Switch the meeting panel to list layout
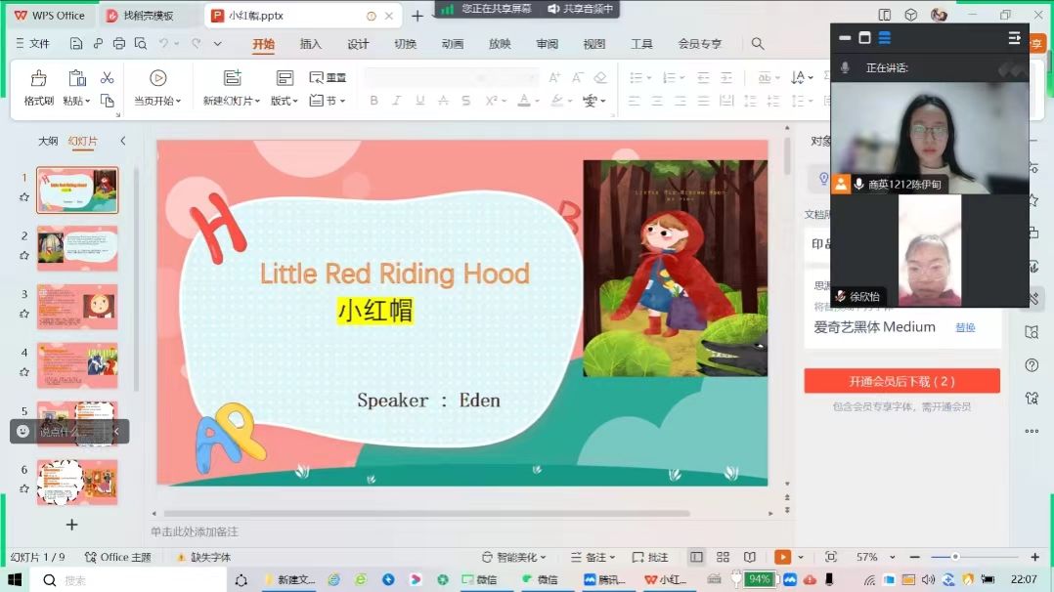1054x592 pixels. (x=885, y=38)
